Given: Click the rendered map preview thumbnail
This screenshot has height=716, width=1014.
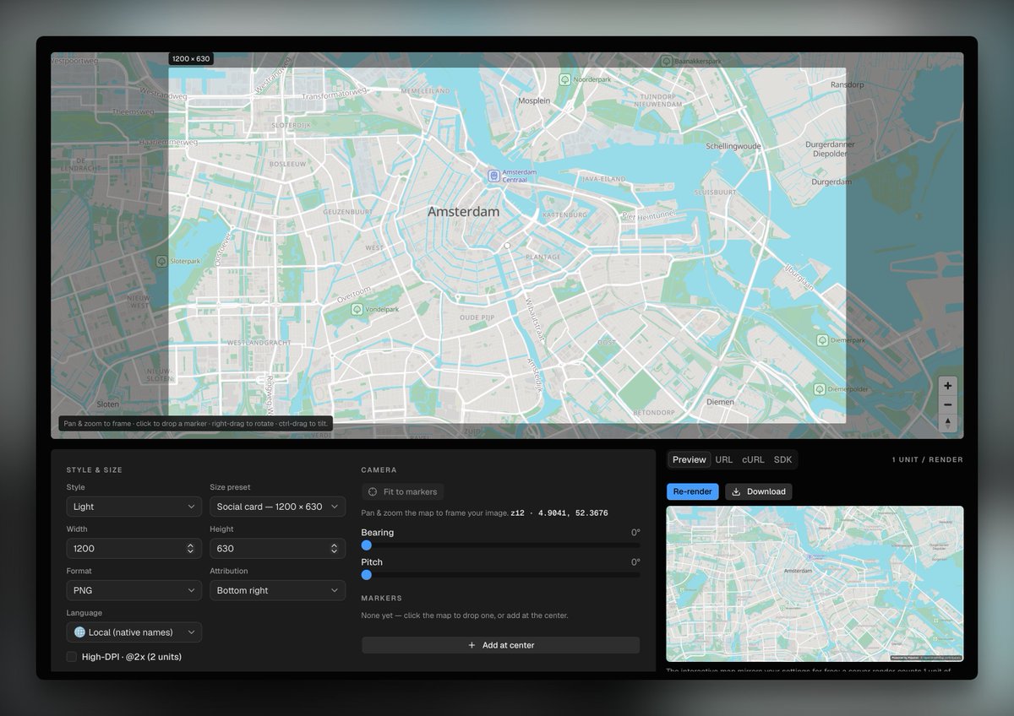Looking at the screenshot, I should click(815, 583).
